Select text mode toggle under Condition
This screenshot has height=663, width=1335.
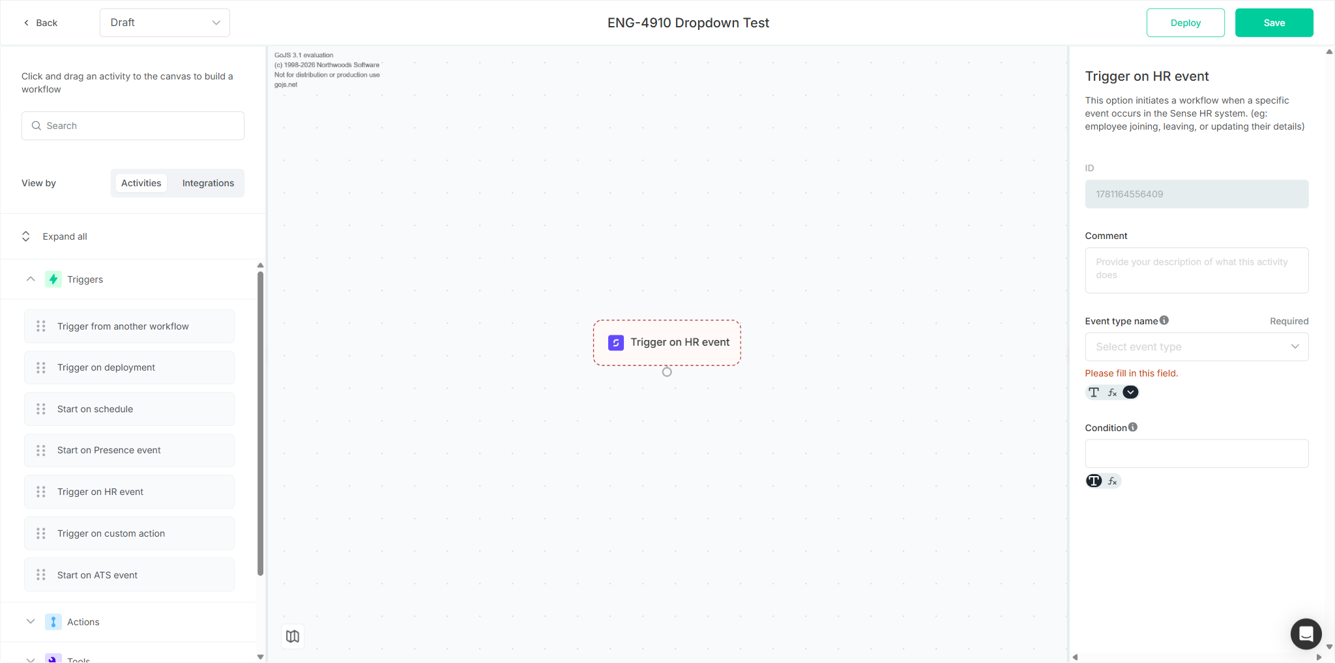[1094, 481]
